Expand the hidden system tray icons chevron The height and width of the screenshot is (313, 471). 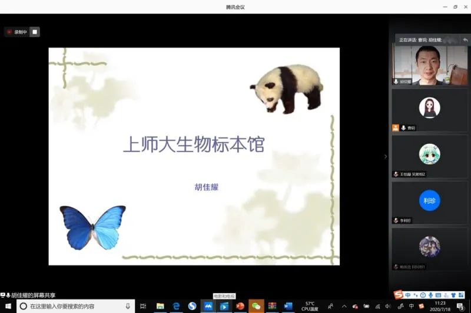[344, 306]
